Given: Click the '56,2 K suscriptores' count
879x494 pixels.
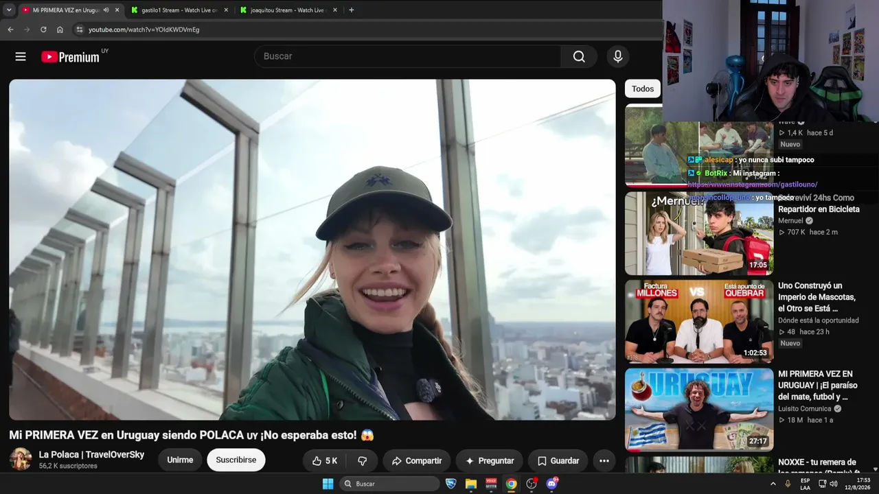Looking at the screenshot, I should (x=68, y=466).
